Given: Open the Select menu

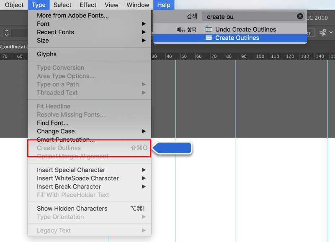Looking at the screenshot, I should point(62,5).
